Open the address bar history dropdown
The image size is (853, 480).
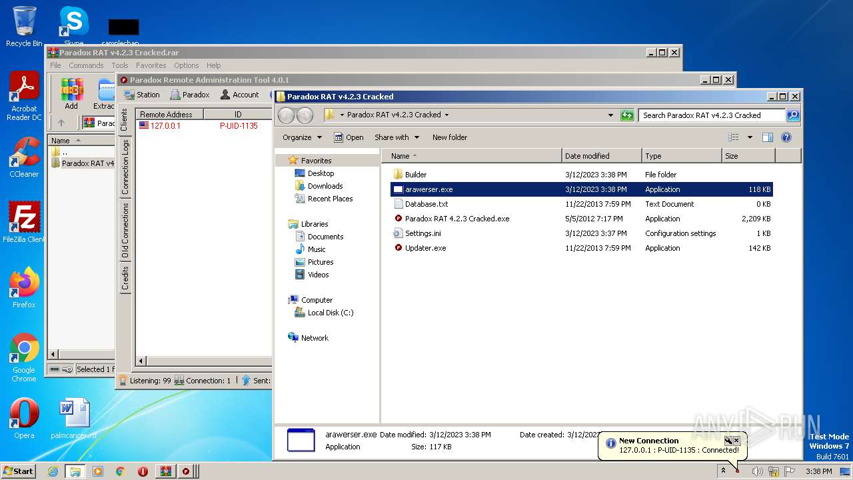(x=610, y=115)
